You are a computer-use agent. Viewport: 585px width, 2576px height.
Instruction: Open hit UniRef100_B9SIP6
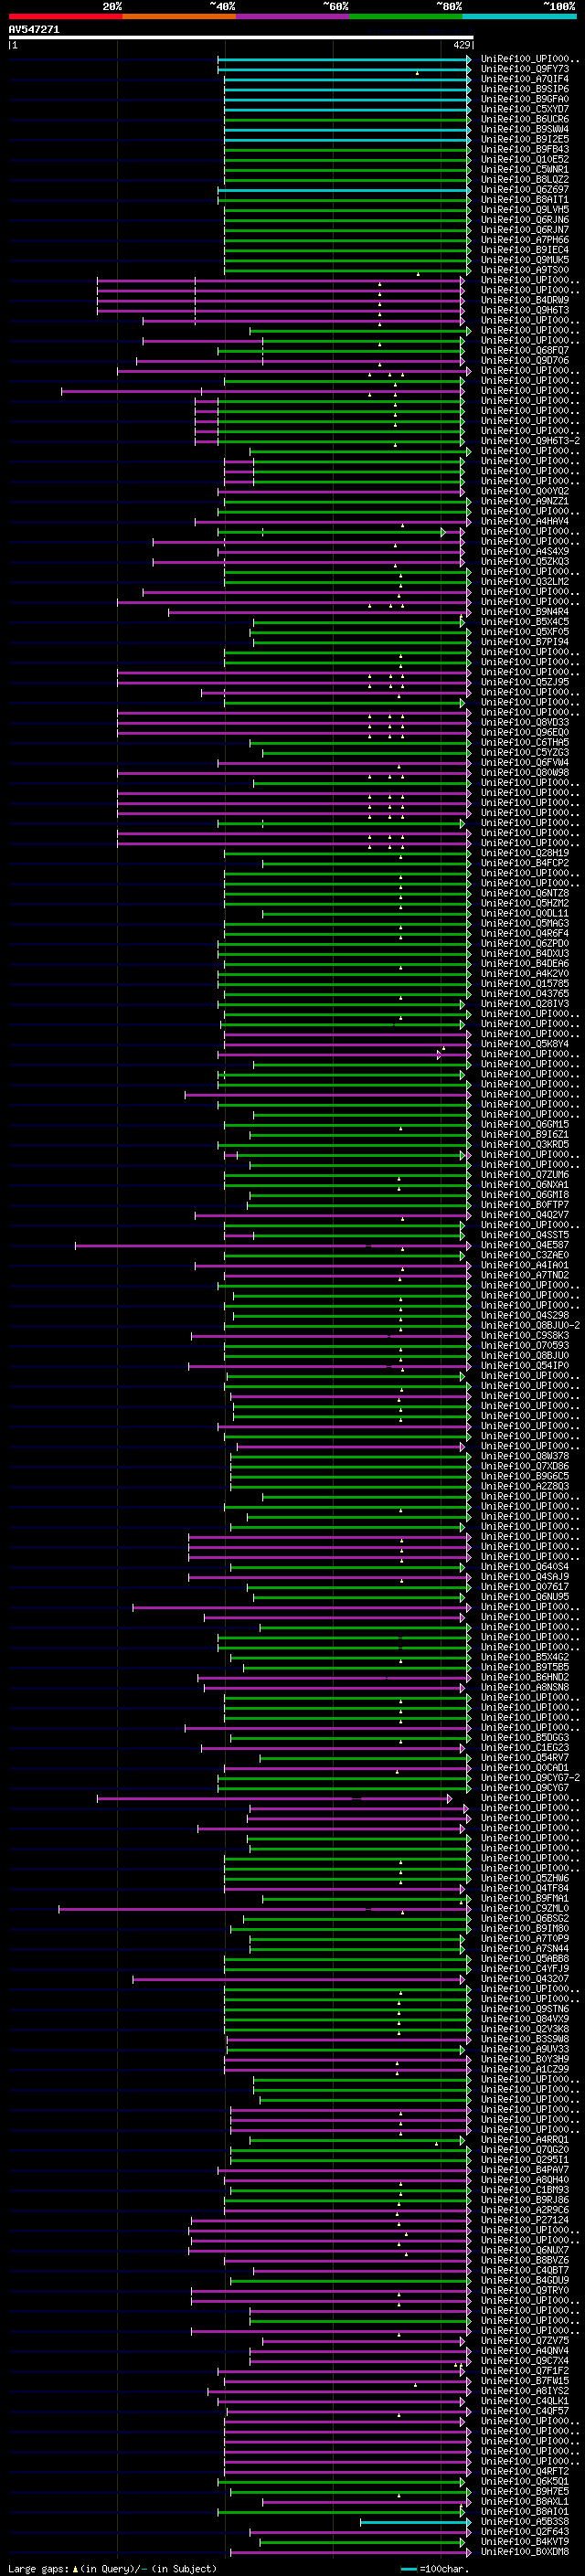coord(524,89)
